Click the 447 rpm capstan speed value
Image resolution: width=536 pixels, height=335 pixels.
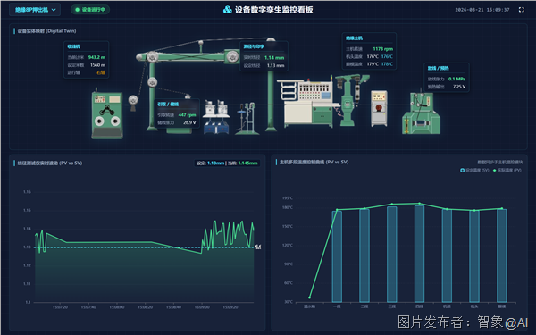coord(187,115)
